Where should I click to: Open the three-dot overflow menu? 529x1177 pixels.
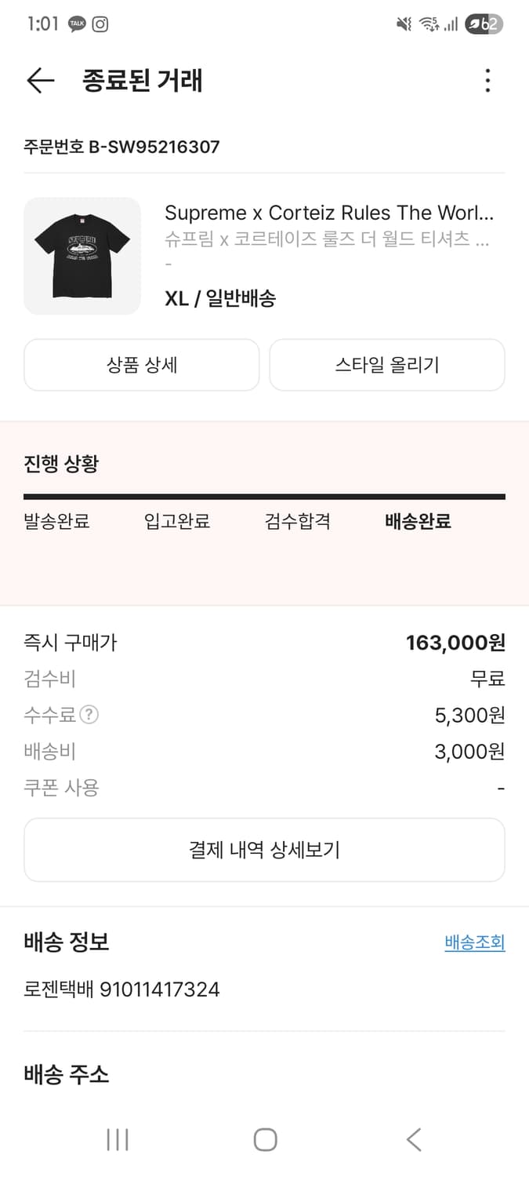click(x=487, y=80)
